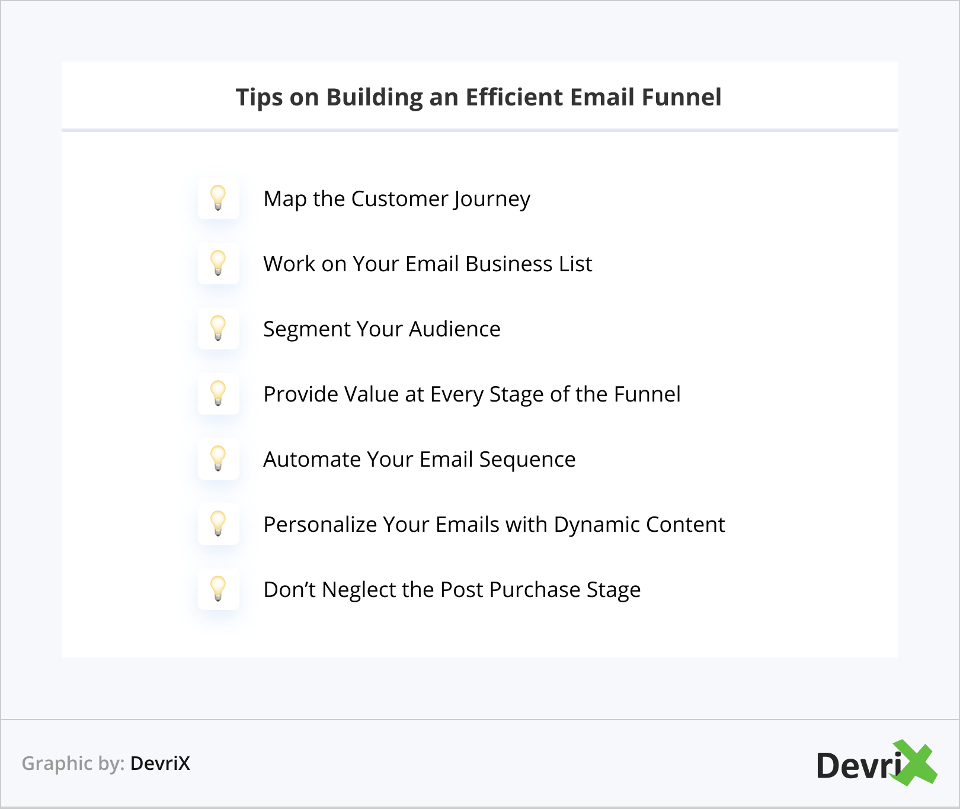Click the bold DevriX credit name text
The width and height of the screenshot is (960, 809).
160,763
